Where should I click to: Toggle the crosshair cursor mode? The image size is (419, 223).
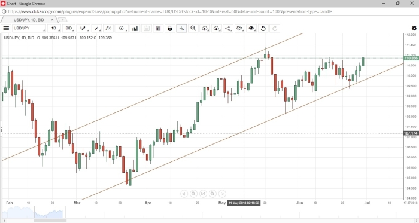pyautogui.click(x=181, y=28)
